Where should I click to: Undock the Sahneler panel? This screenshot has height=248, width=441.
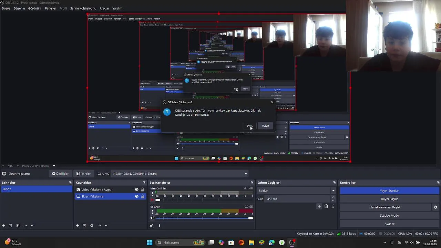tap(70, 183)
